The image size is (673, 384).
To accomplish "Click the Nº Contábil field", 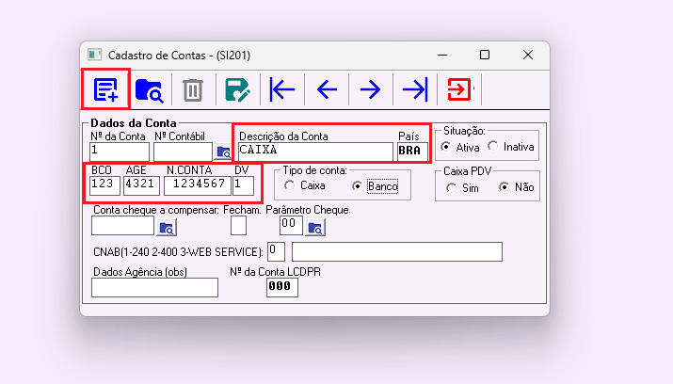I will click(x=183, y=152).
